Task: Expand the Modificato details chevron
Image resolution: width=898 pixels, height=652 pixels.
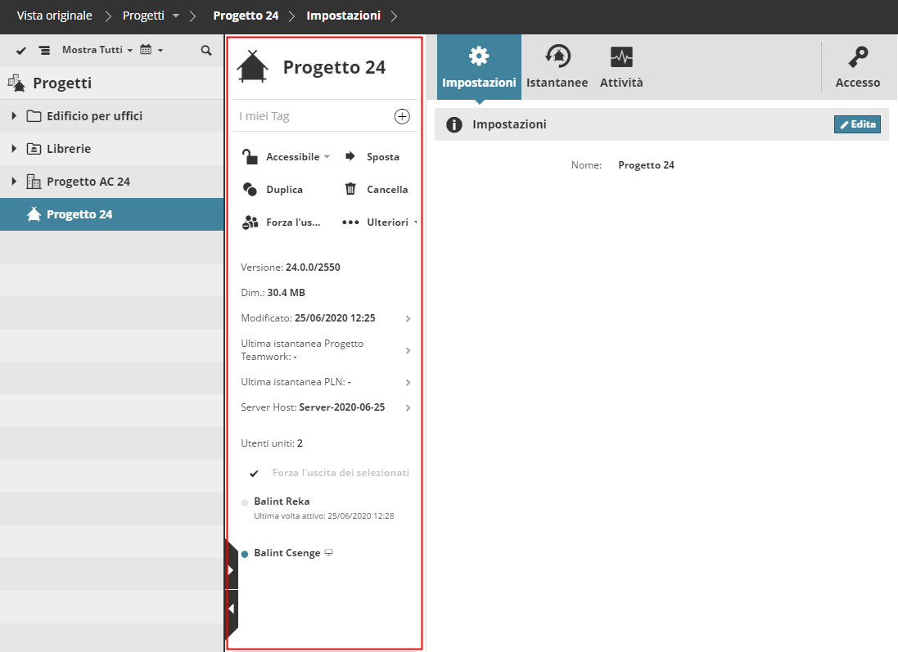Action: (x=408, y=318)
